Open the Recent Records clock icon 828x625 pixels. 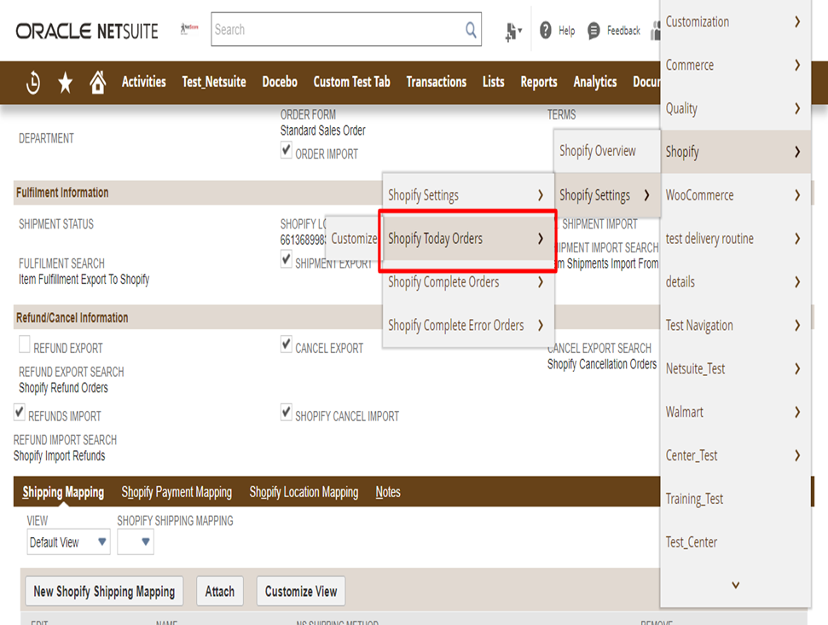(32, 83)
